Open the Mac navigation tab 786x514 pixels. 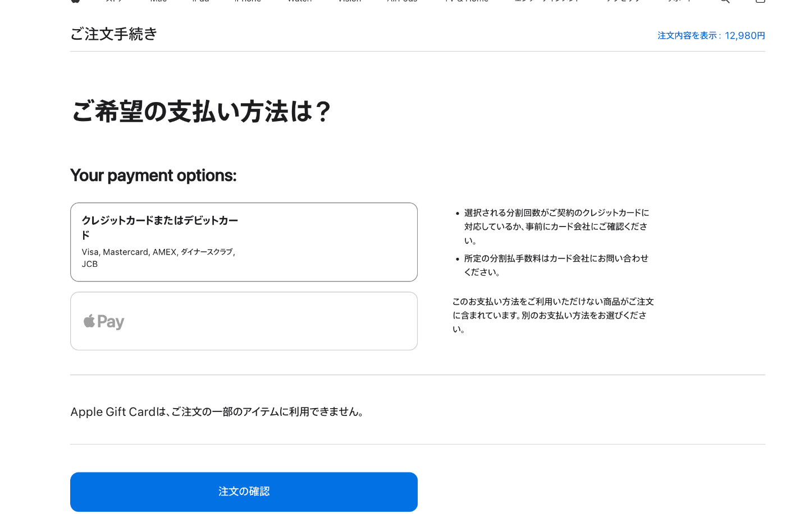[x=158, y=1]
